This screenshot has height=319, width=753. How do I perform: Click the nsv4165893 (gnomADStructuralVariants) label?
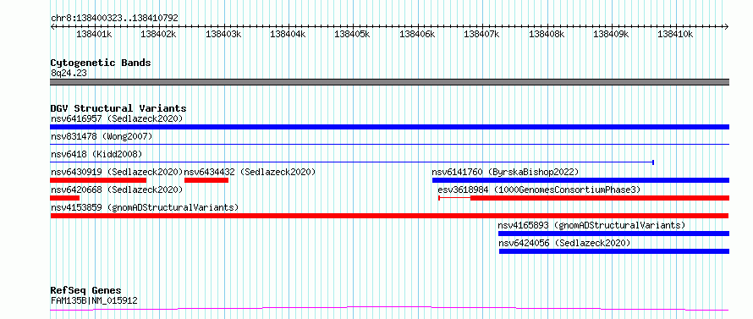point(591,225)
